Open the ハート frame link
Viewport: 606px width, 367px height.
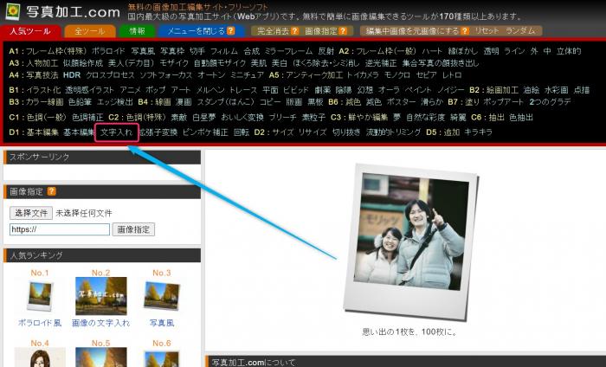(x=432, y=51)
